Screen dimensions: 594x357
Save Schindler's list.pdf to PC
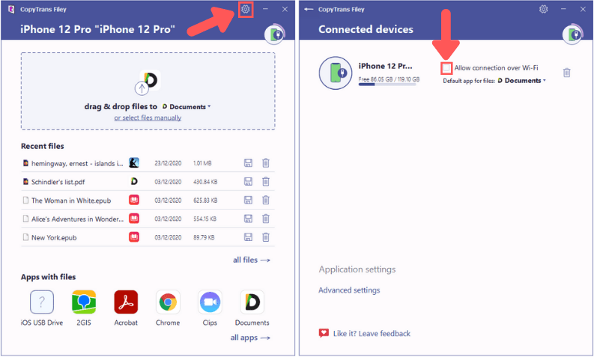(248, 182)
